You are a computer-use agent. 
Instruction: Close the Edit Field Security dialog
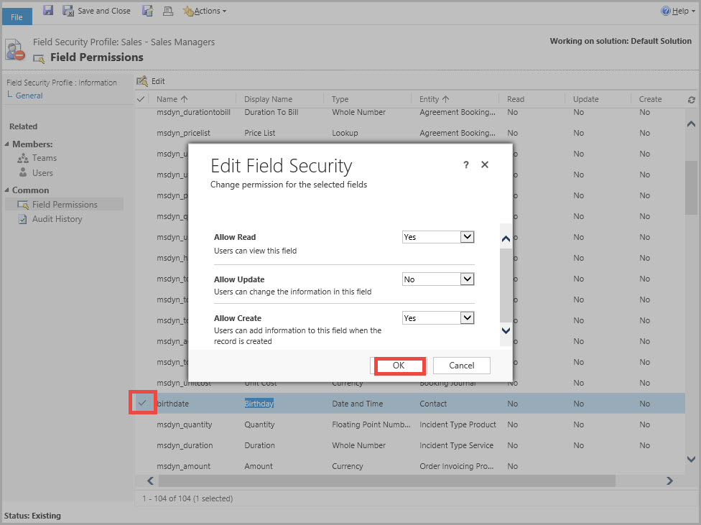pyautogui.click(x=485, y=164)
